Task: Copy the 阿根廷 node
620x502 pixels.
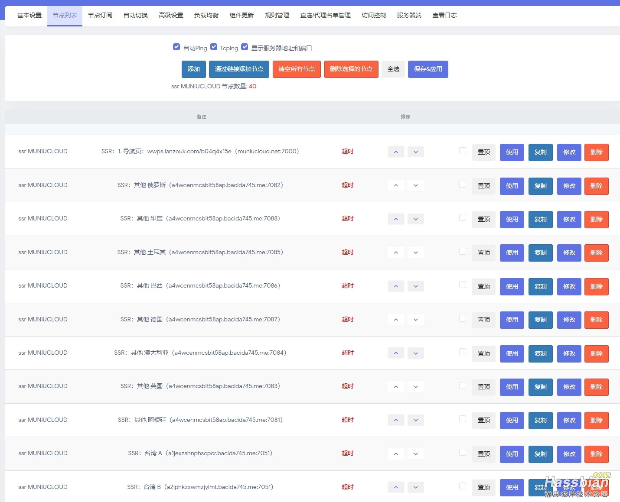Action: click(x=541, y=420)
